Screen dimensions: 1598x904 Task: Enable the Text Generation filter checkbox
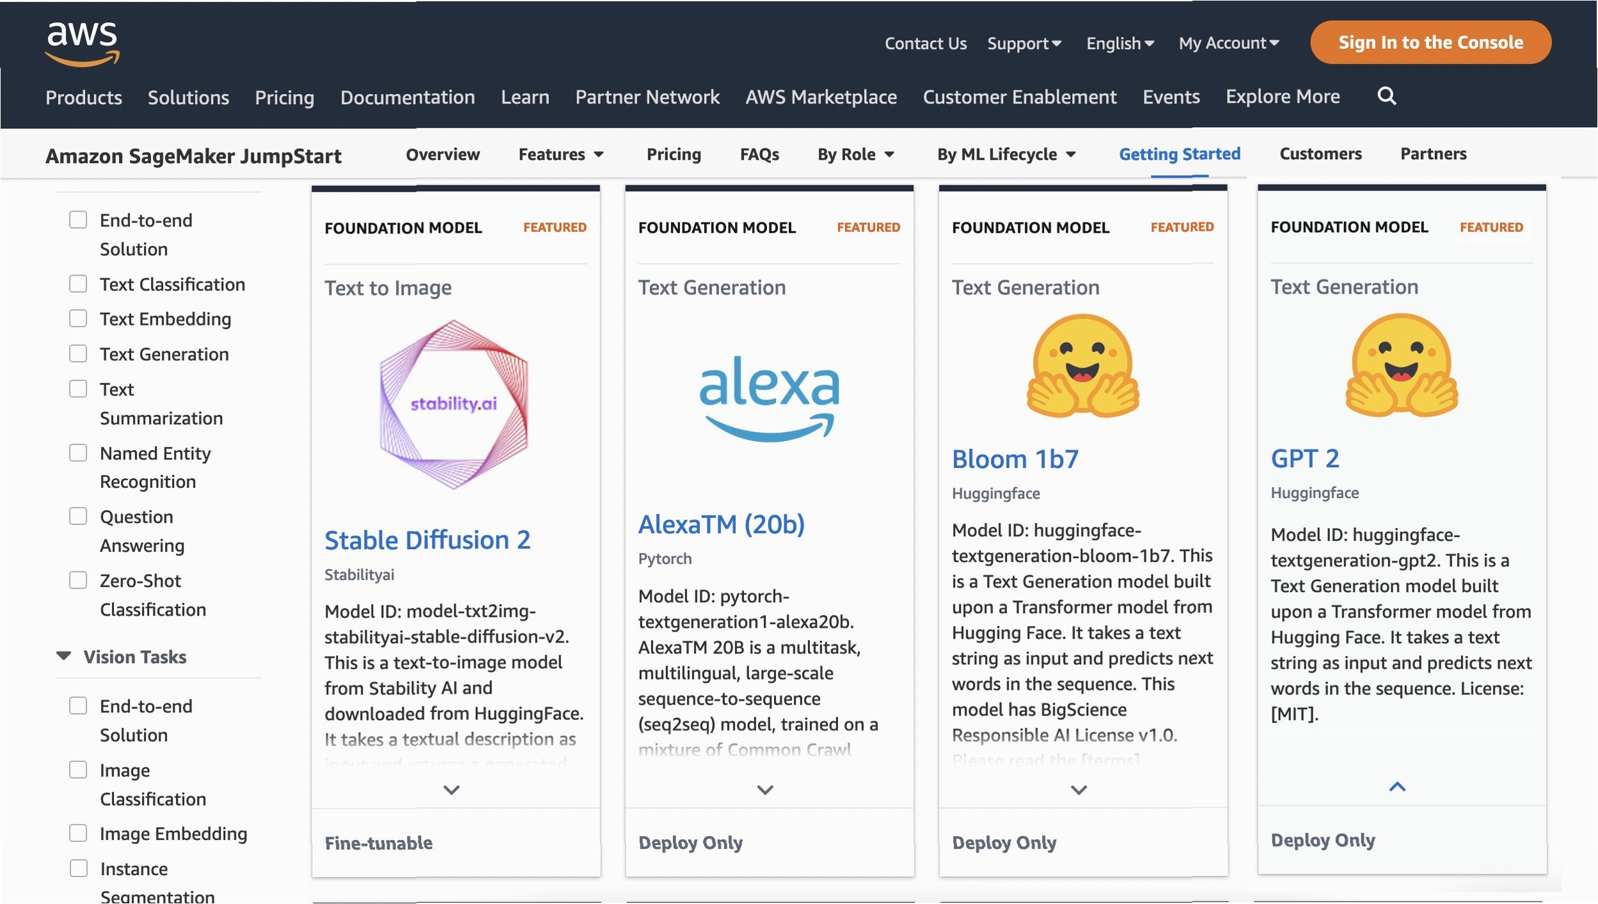(x=78, y=354)
